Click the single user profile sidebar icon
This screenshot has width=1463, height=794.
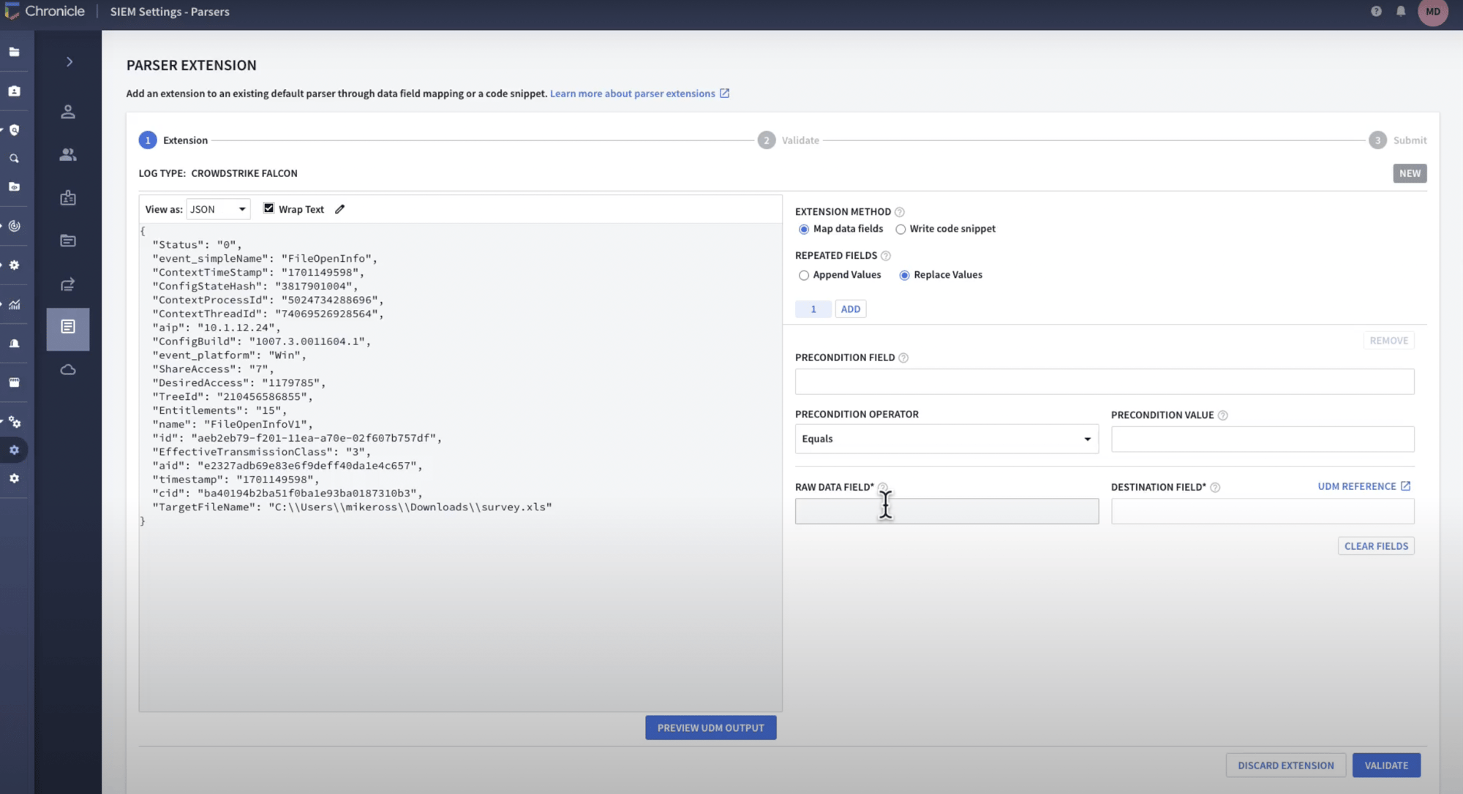coord(68,112)
